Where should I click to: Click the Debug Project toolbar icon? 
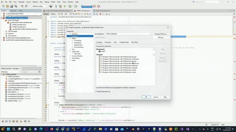pyautogui.click(x=70, y=6)
